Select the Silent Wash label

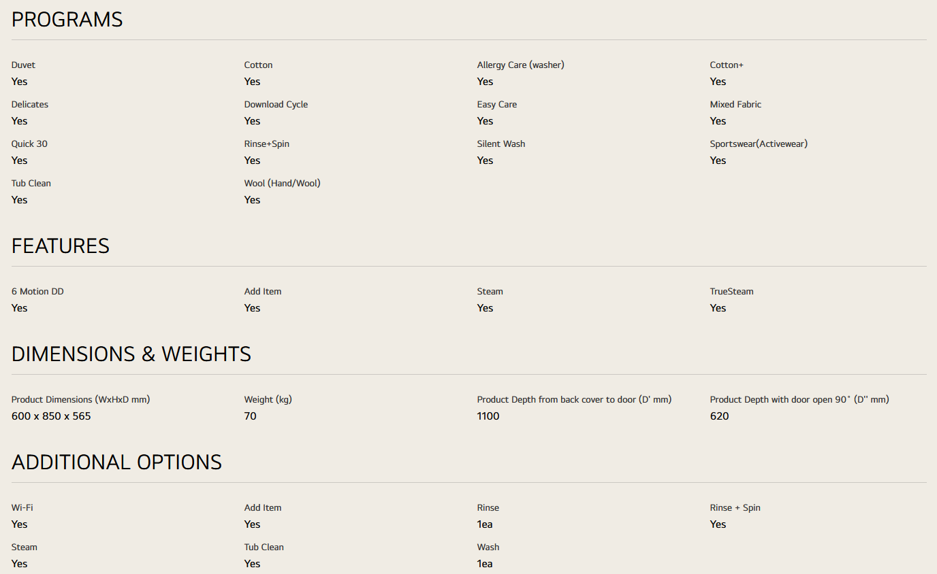tap(501, 144)
